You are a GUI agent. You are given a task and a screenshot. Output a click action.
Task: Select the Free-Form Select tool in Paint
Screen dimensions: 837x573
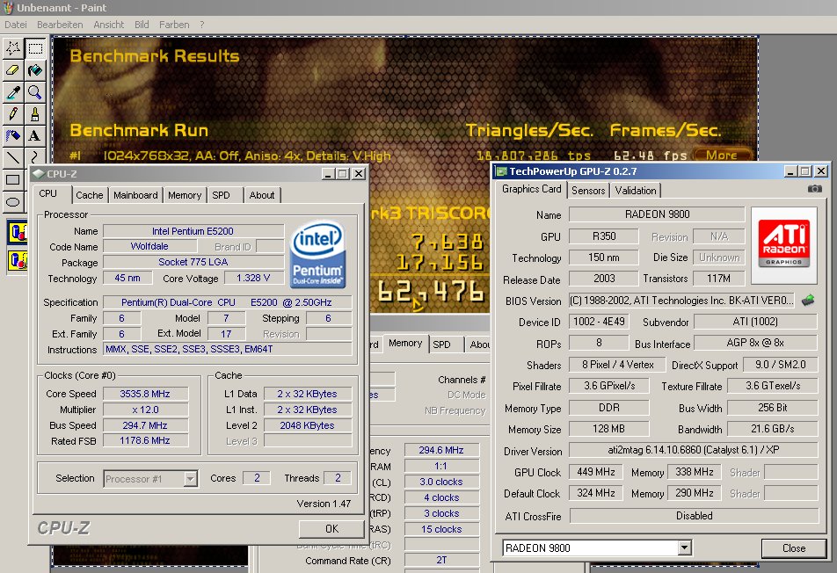coord(13,48)
